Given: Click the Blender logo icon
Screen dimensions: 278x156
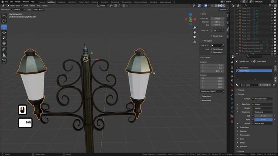Looking at the screenshot, I should (x=3, y=2).
